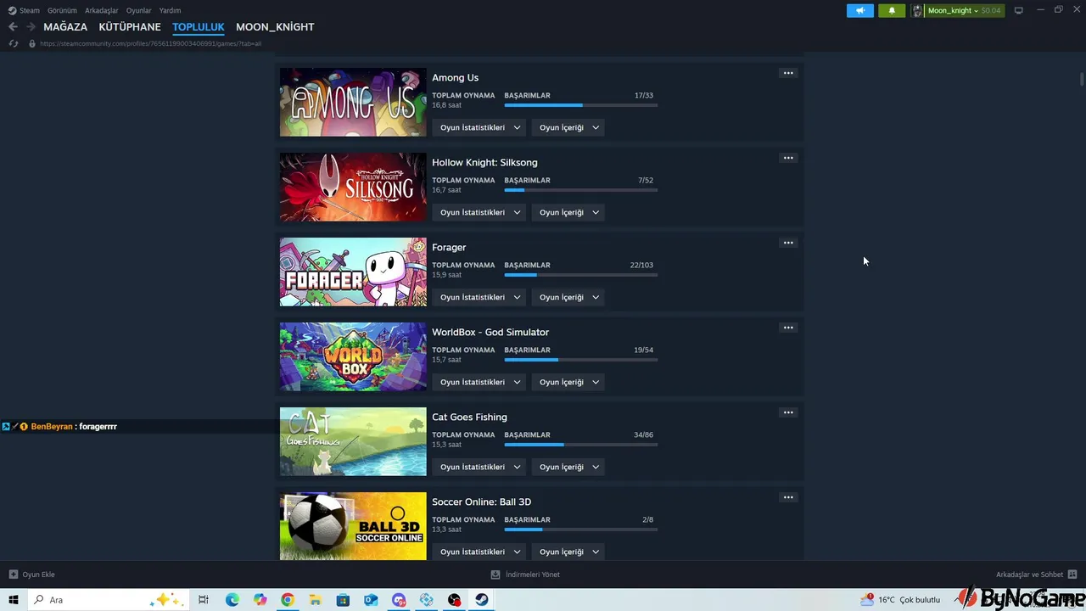Open the Cat Goes Fishing title link

[469, 417]
